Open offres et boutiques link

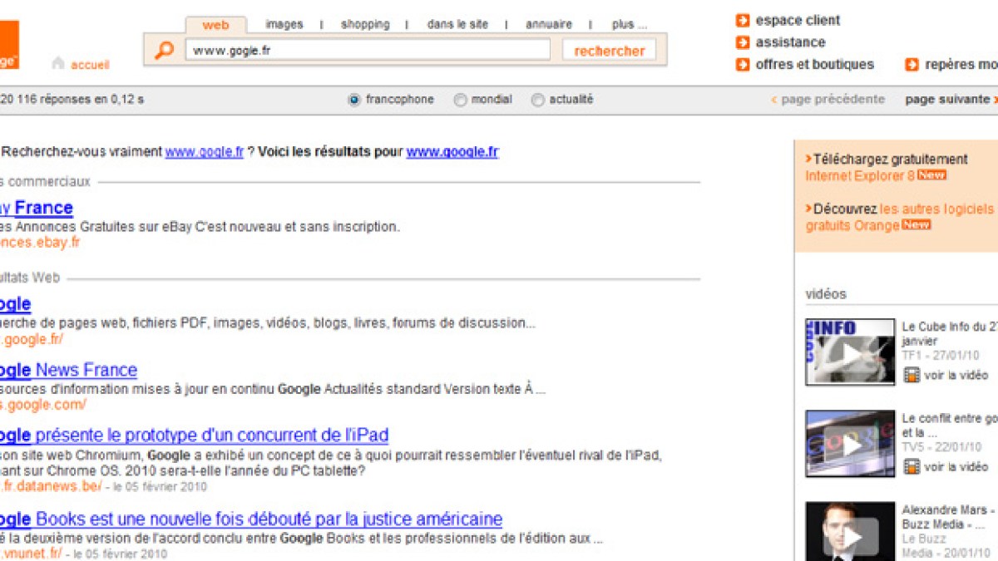pos(815,65)
